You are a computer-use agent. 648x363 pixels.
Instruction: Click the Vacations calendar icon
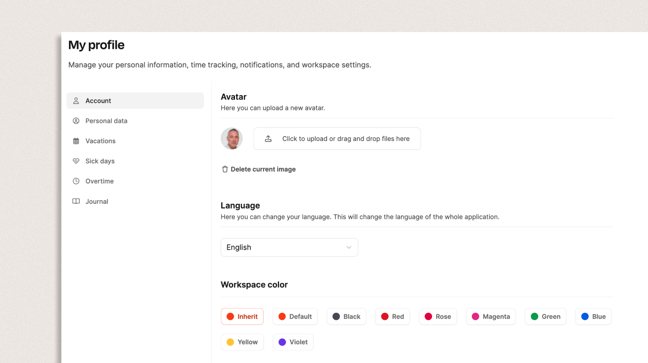76,141
